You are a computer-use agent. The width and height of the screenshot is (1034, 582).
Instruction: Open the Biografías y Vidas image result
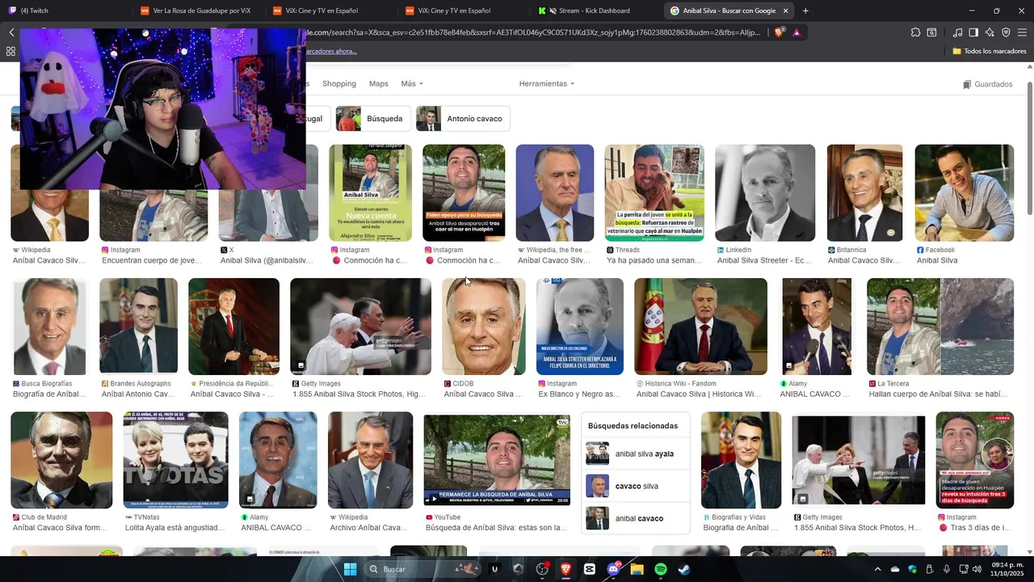coord(741,460)
